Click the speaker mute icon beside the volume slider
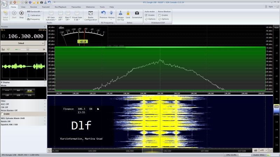280x157 pixels. pos(8,49)
